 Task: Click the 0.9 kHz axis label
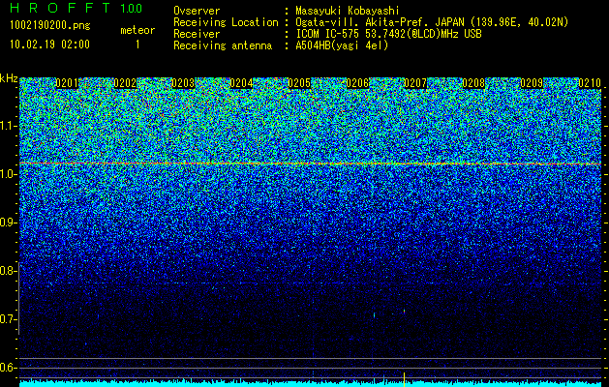[8, 223]
